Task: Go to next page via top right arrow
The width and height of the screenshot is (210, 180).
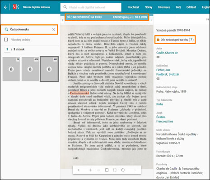Action: pos(151,20)
